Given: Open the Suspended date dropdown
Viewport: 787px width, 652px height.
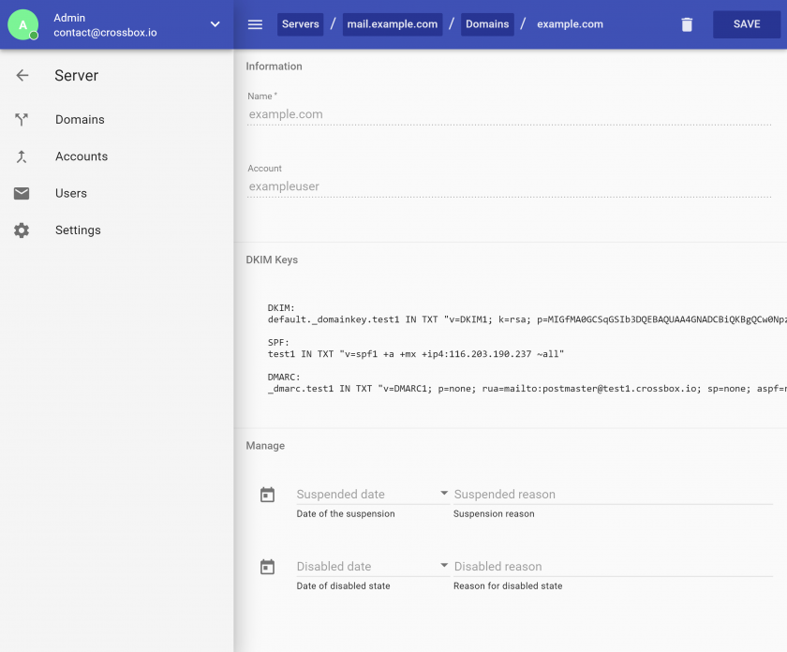Looking at the screenshot, I should pos(444,494).
